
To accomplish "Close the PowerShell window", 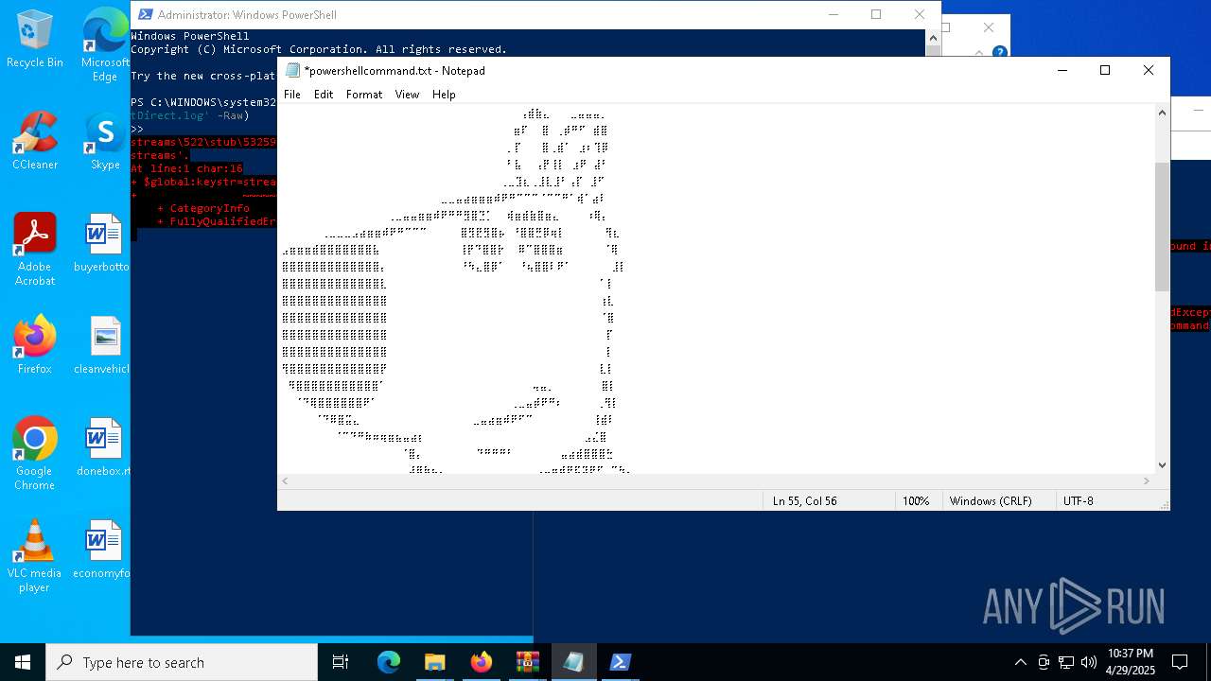I will coord(919,14).
